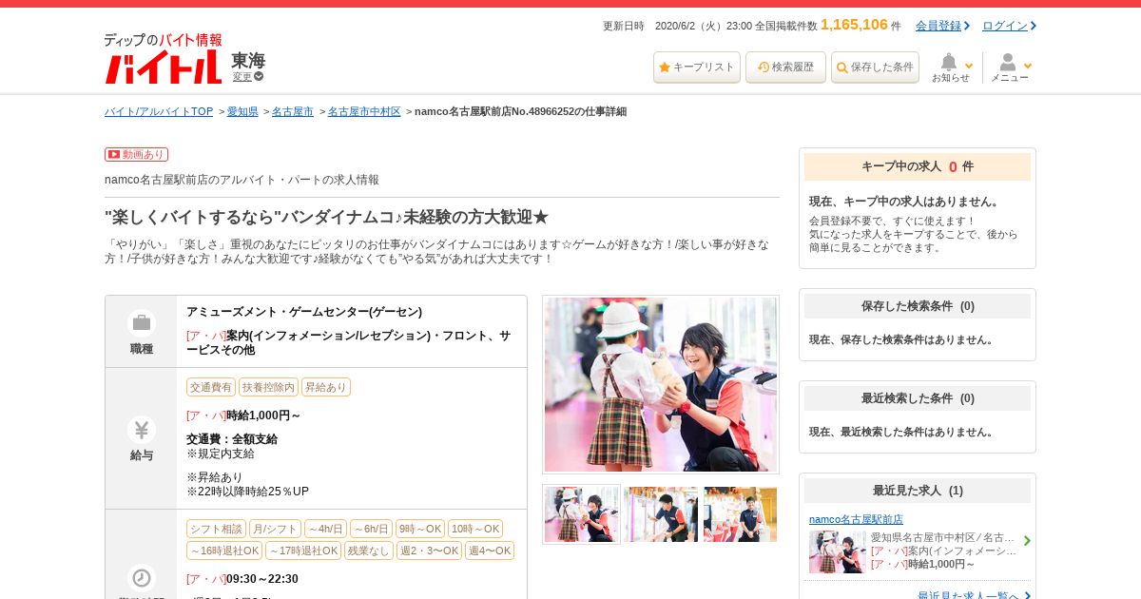This screenshot has width=1141, height=599.
Task: Click 交通費：全額支給 text
Action: pyautogui.click(x=232, y=439)
